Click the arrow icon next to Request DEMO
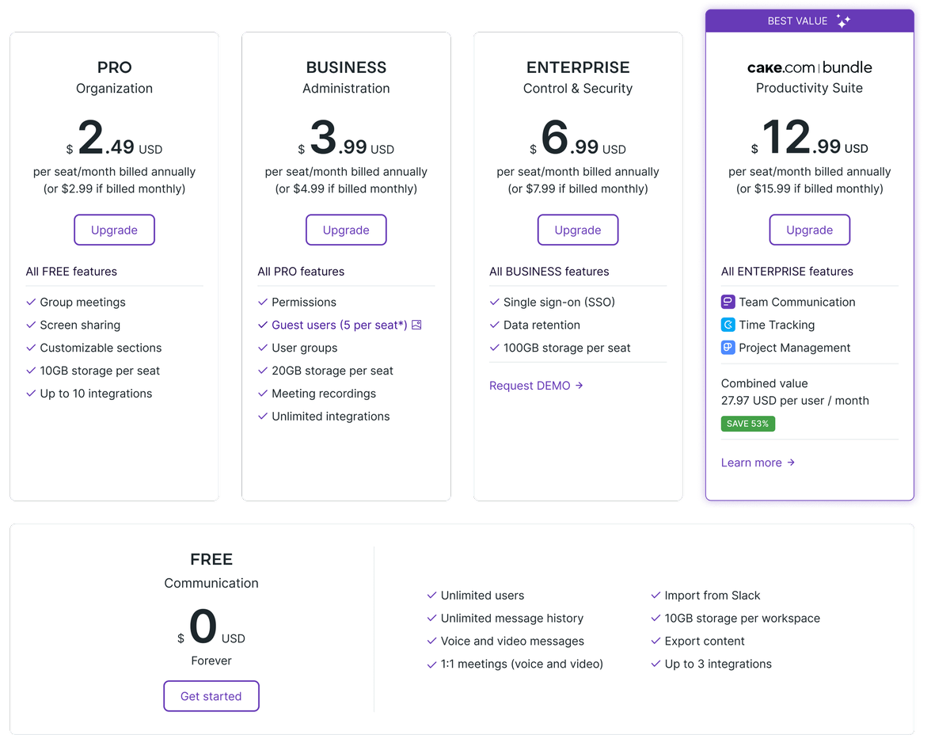Viewport: 950px width, 735px height. pyautogui.click(x=579, y=386)
